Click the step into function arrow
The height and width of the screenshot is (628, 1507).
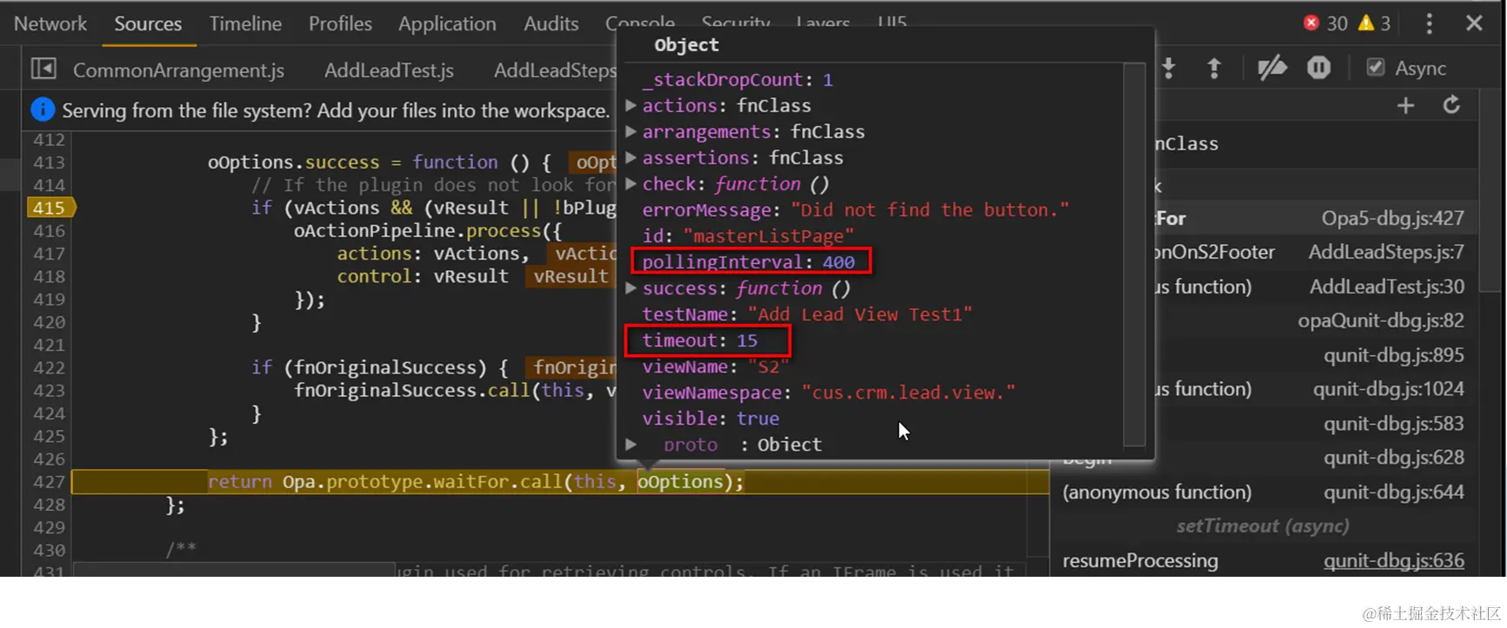[1169, 68]
